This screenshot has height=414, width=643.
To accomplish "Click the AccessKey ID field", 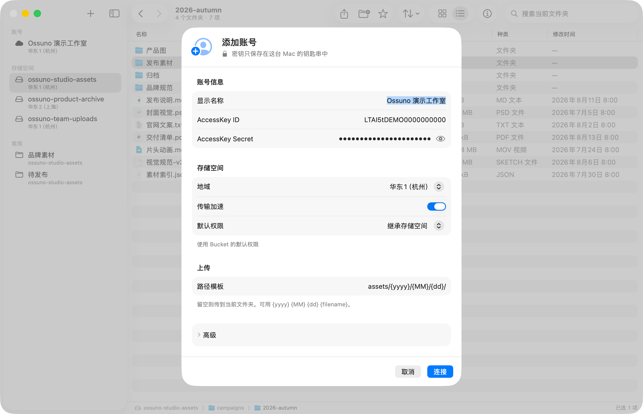I will pyautogui.click(x=405, y=120).
